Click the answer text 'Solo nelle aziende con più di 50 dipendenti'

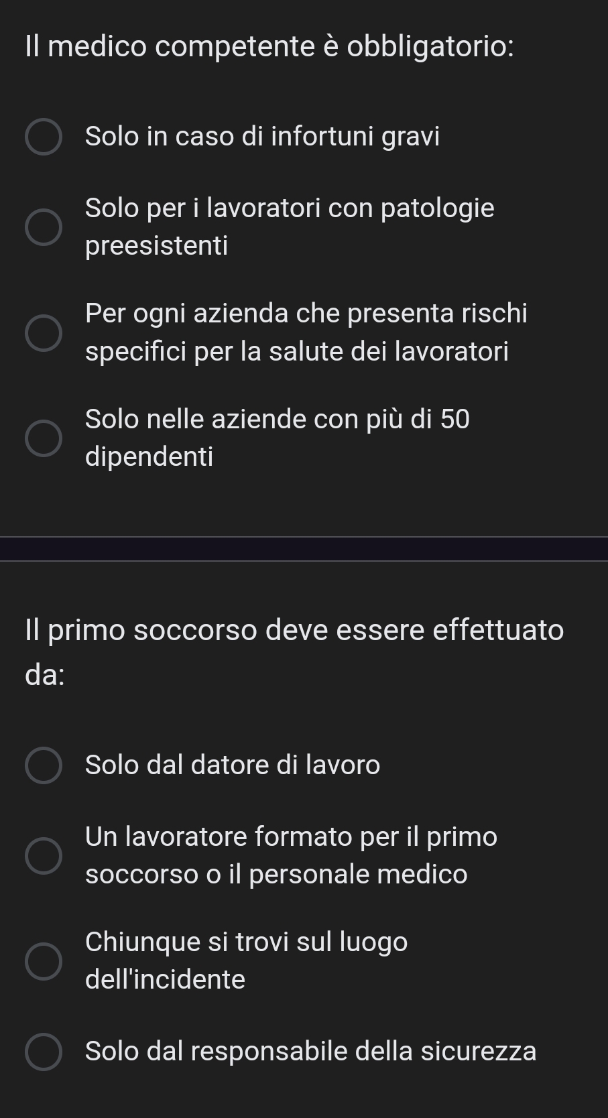(278, 438)
